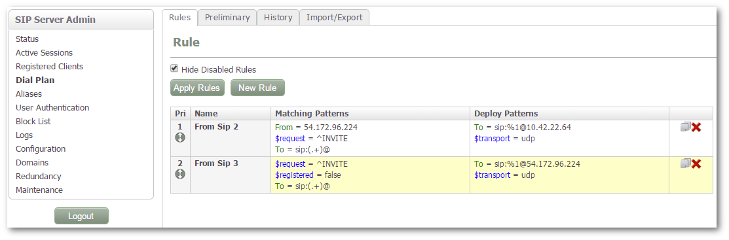Create a New Rule
The height and width of the screenshot is (240, 729).
257,88
